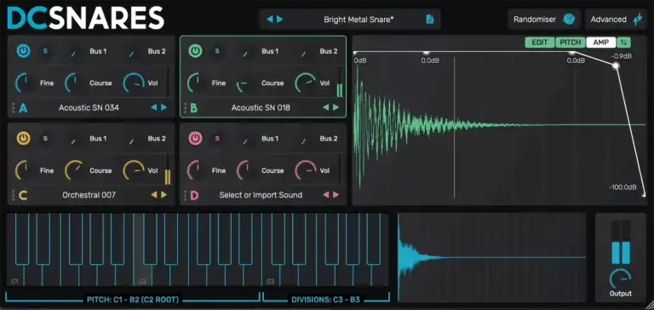Switch to PITCH envelope tab
Screen dimensions: 654x310
pyautogui.click(x=571, y=43)
